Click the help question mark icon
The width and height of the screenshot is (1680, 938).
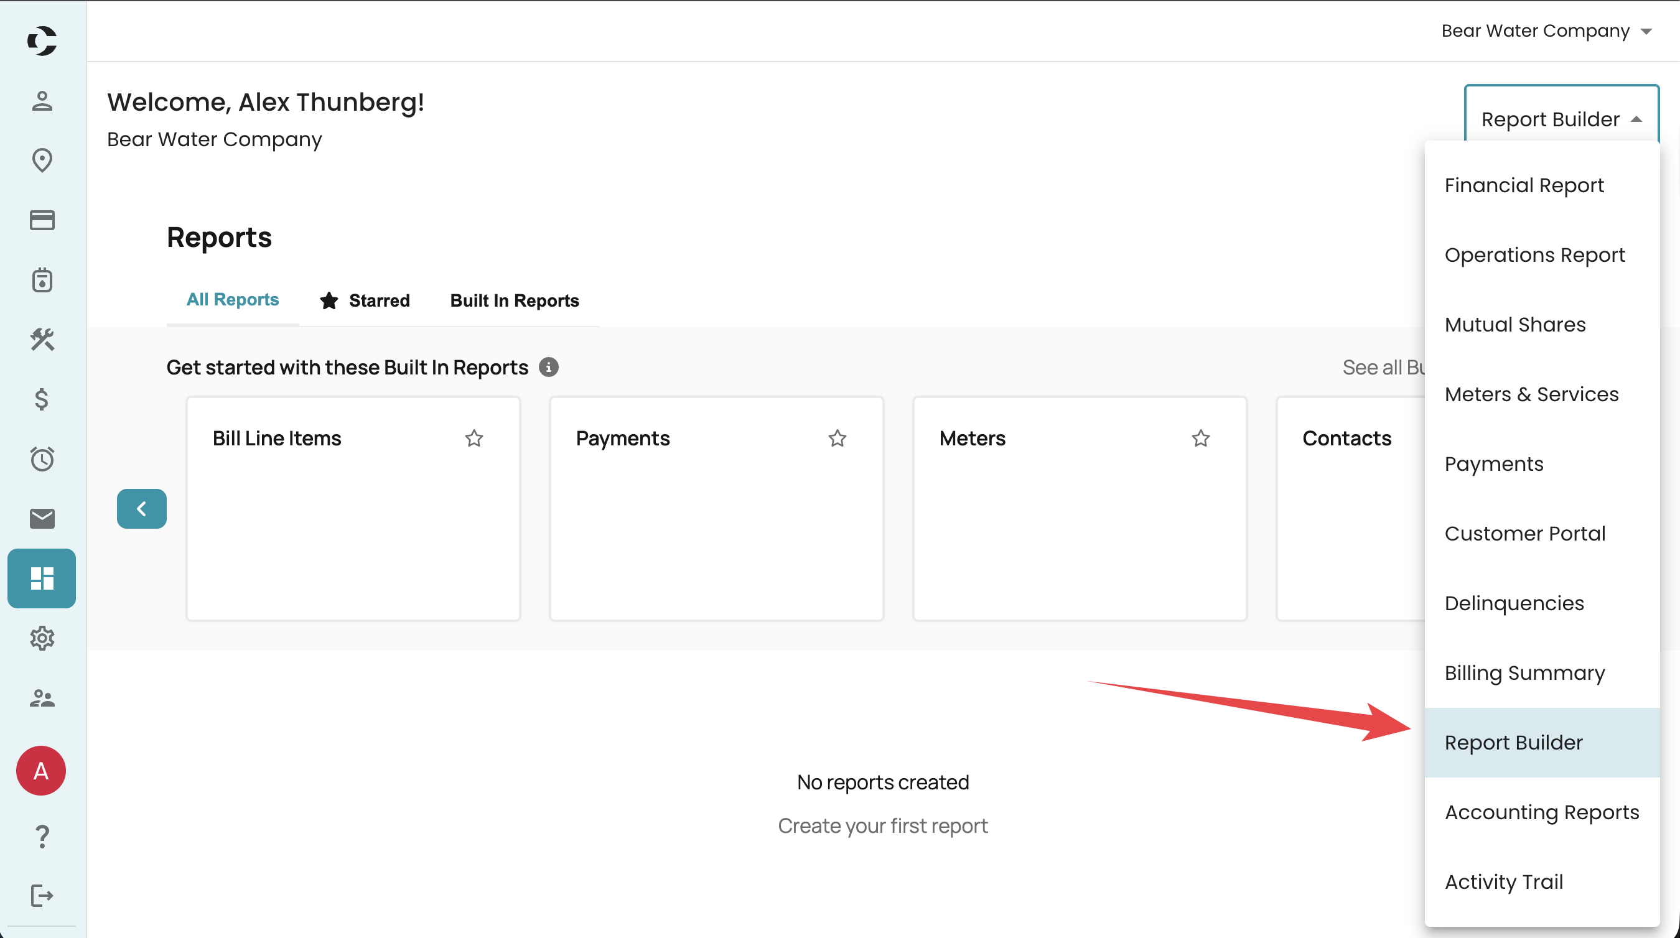(x=41, y=837)
